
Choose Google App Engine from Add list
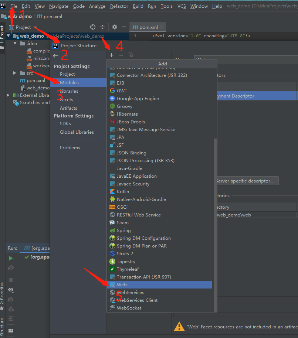click(x=160, y=99)
